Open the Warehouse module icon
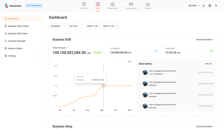 [x=112, y=4]
